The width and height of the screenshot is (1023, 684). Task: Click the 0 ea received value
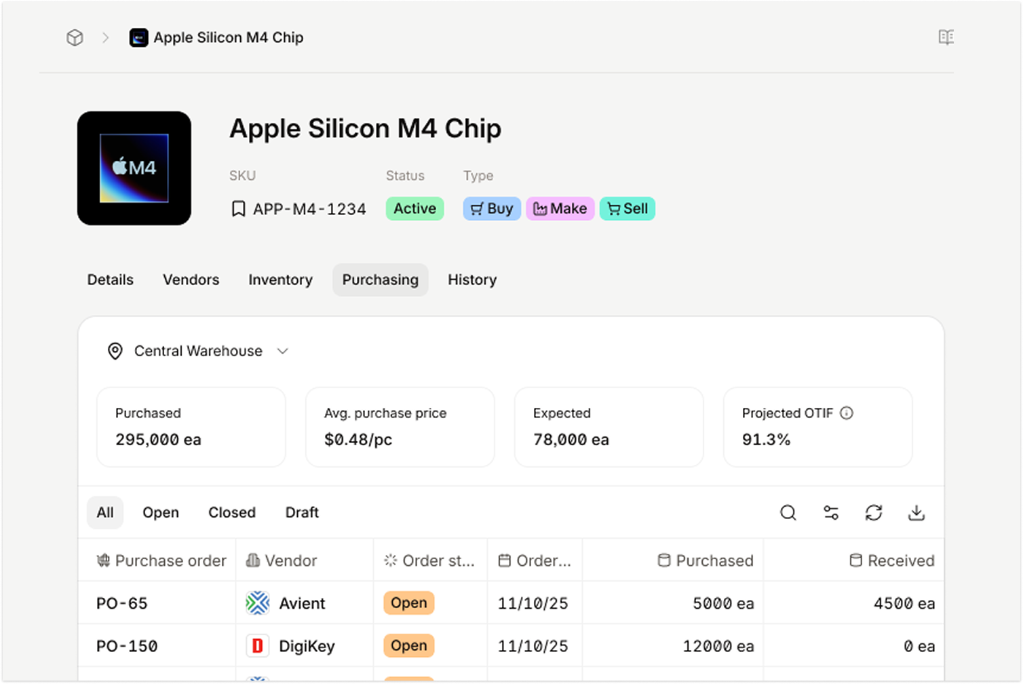pos(919,646)
